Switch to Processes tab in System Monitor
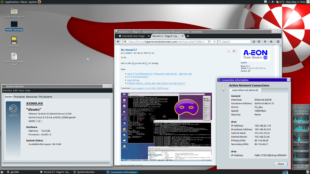The height and width of the screenshot is (174, 310). pos(19,97)
